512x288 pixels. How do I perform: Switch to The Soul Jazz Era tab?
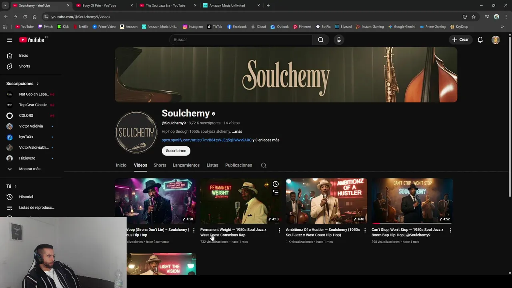click(167, 6)
